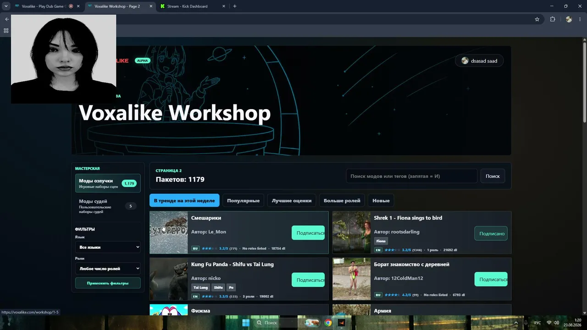The height and width of the screenshot is (330, 587).
Task: Open the Apps grid in bookmarks bar
Action: [x=6, y=31]
